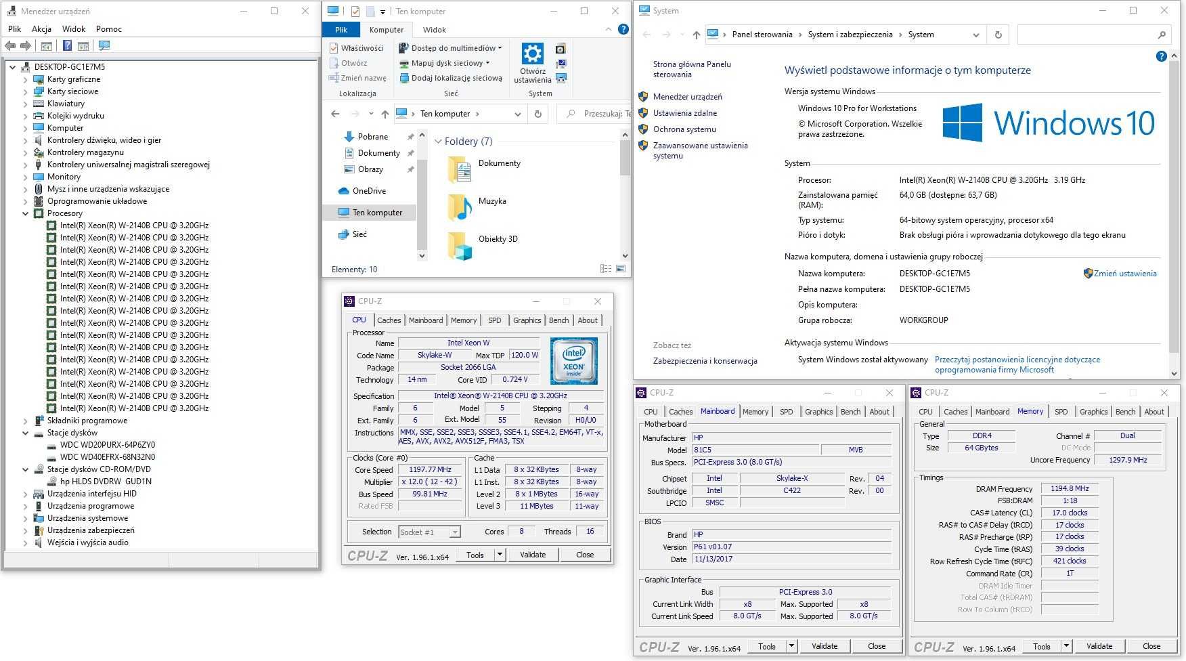The image size is (1186, 661).
Task: Click the 'Zmień ustawienia' link
Action: [x=1125, y=274]
